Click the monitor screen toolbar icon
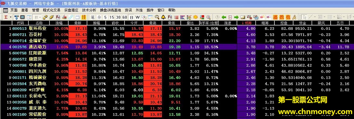 [x=22, y=17]
